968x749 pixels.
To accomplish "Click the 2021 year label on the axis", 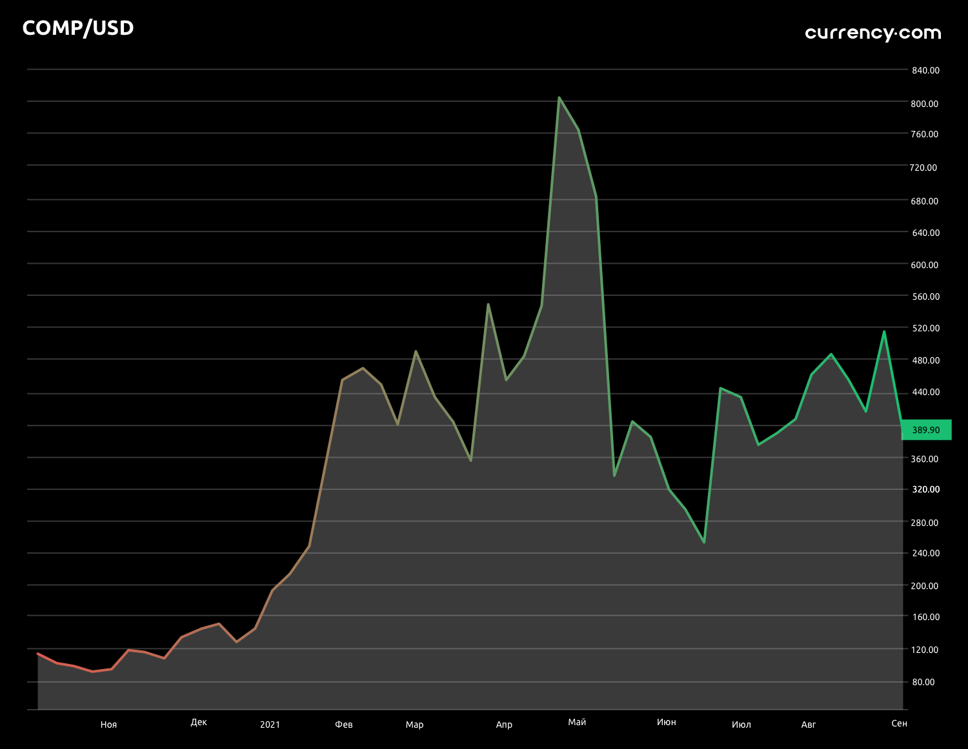I will [x=270, y=725].
